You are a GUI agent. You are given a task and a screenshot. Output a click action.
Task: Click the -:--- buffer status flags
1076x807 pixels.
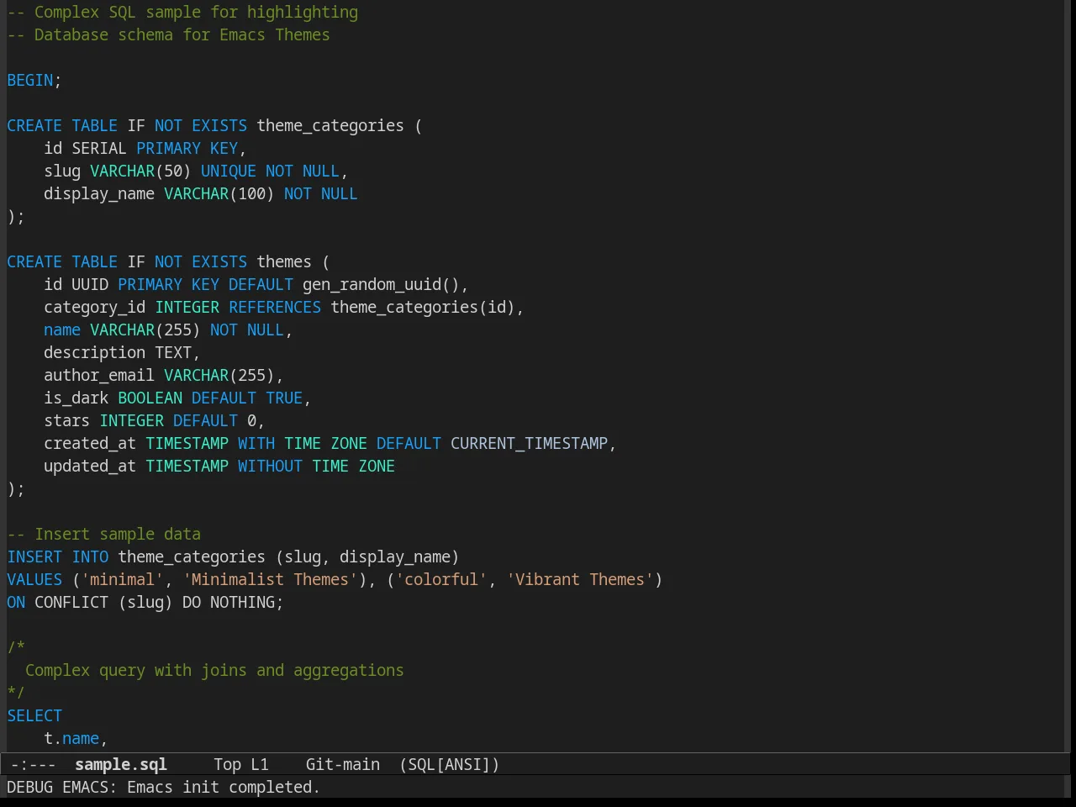tap(34, 764)
